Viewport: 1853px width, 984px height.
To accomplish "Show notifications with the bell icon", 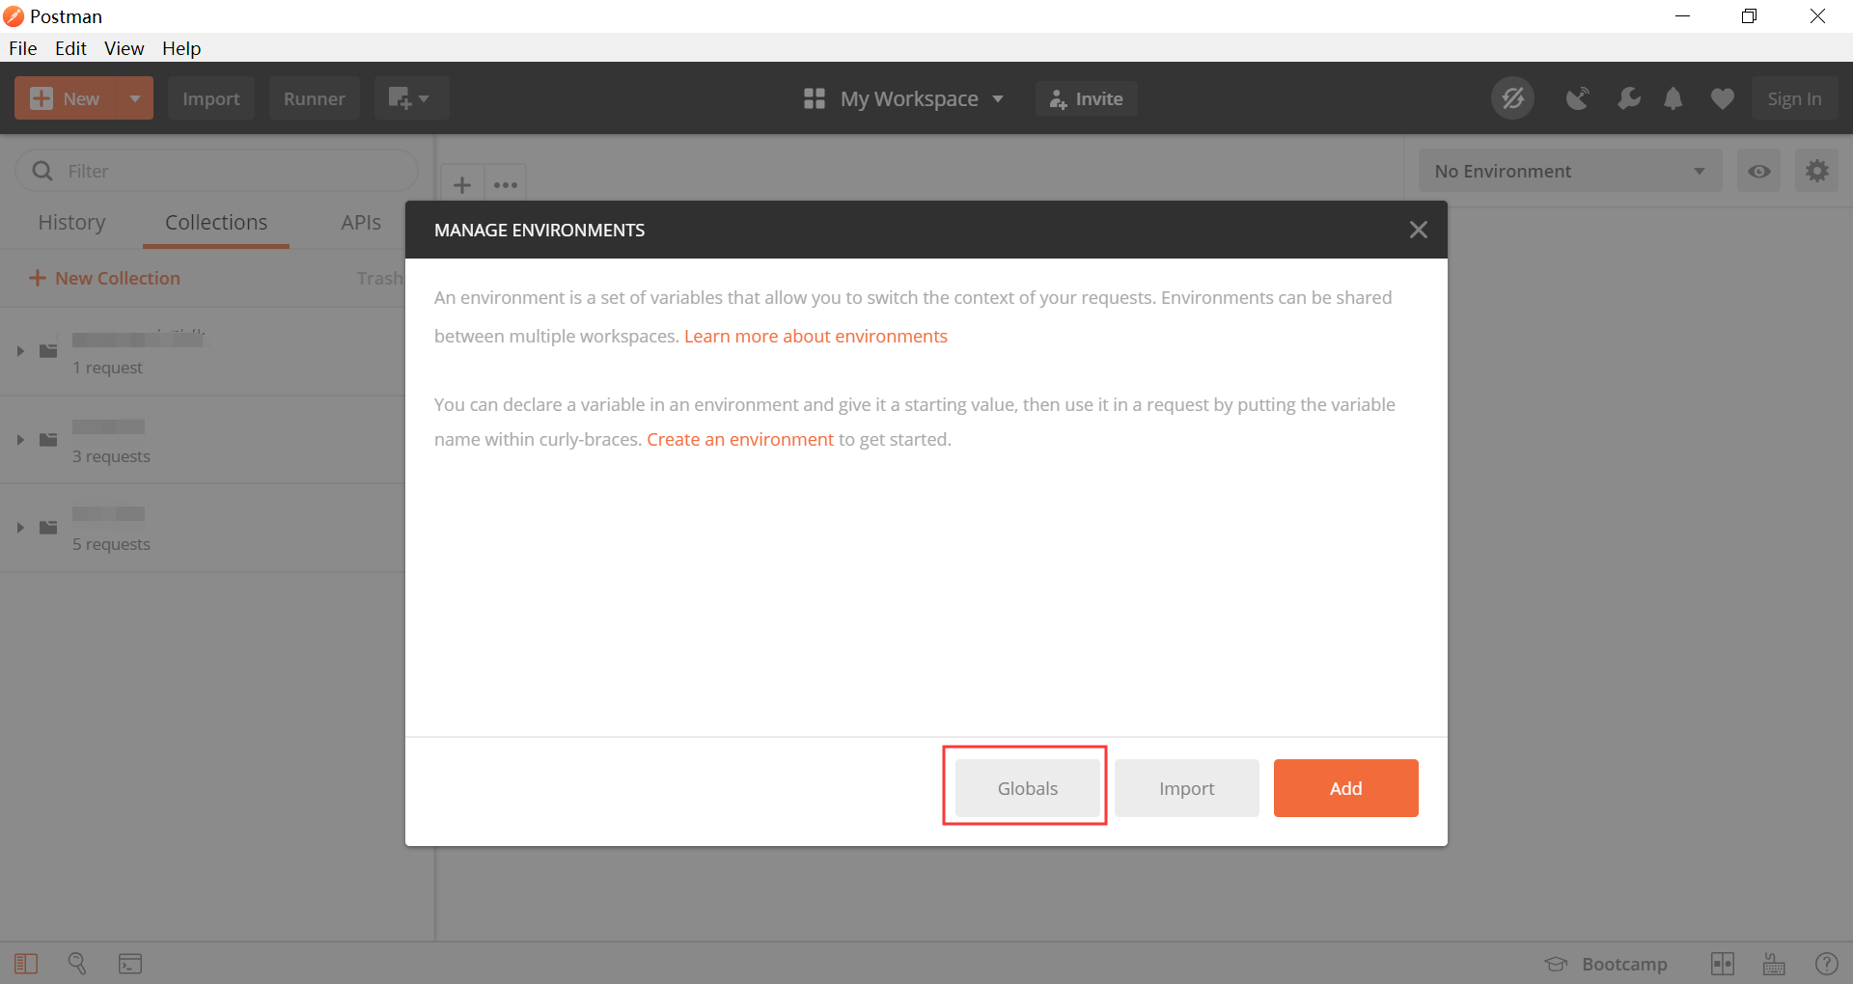I will pyautogui.click(x=1673, y=98).
